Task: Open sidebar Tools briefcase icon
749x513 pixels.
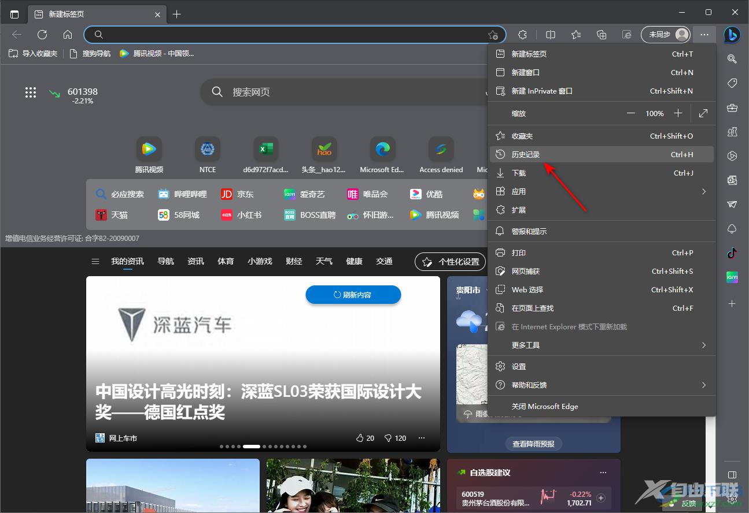Action: (x=732, y=107)
